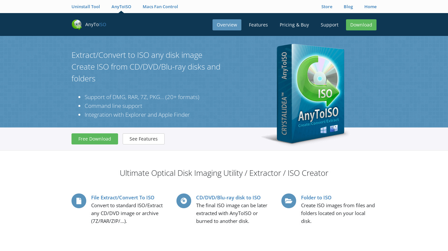The height and width of the screenshot is (251, 448).
Task: Open the Blog link
Action: click(x=348, y=7)
